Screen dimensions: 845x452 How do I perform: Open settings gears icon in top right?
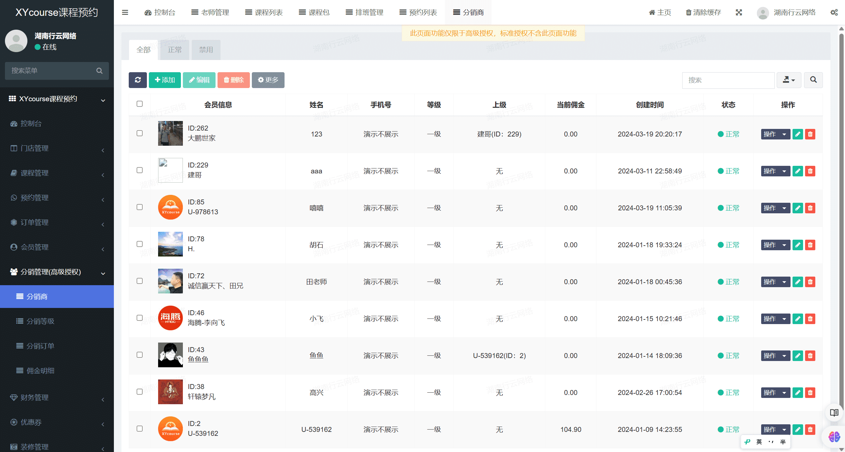[x=834, y=13]
